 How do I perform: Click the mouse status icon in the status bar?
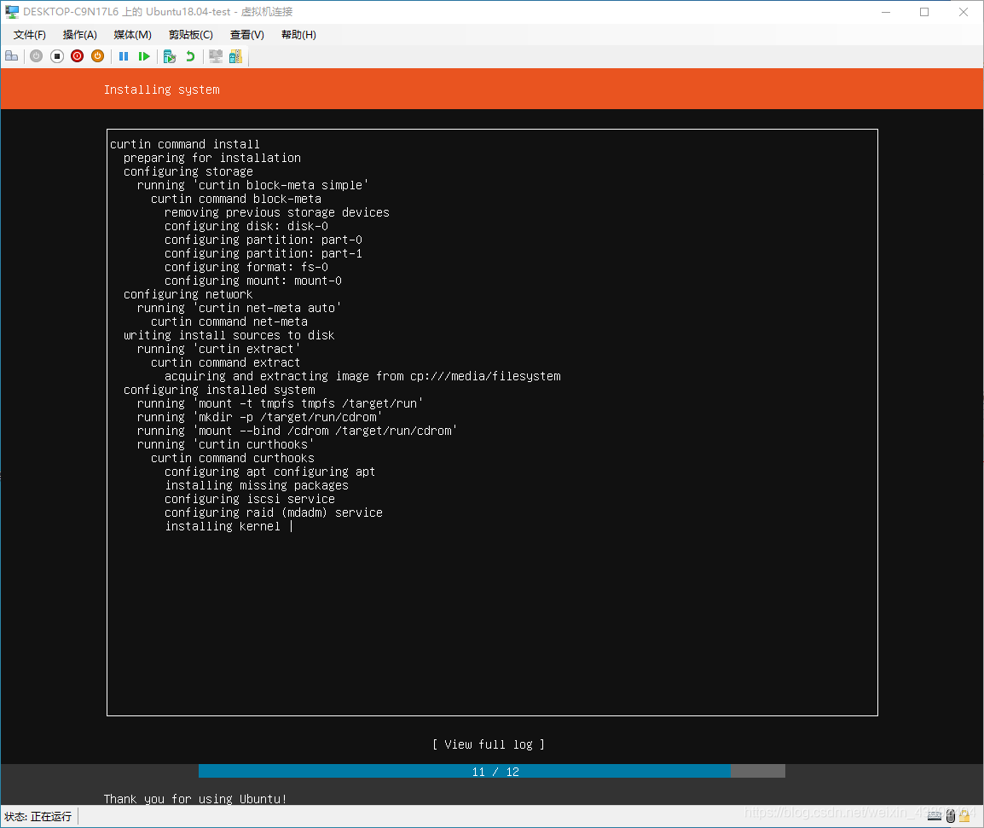coord(950,816)
